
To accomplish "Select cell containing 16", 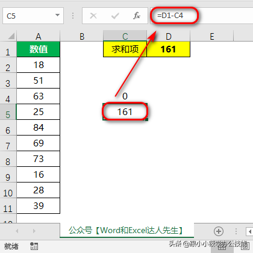I will coord(38,175).
